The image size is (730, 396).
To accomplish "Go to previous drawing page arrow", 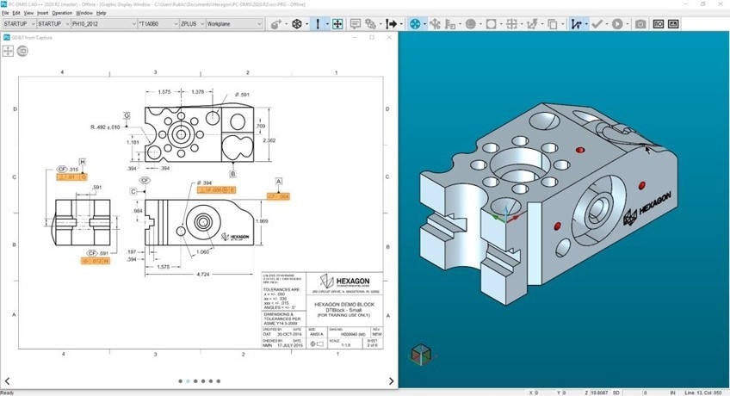I will coord(8,381).
